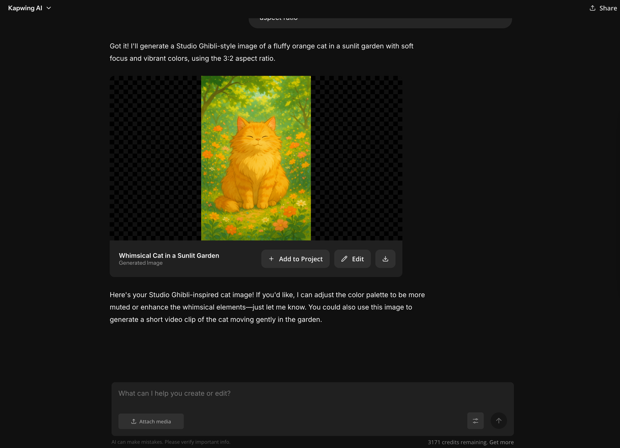
Task: Open the Kapwing AI title menu
Action: (25, 8)
